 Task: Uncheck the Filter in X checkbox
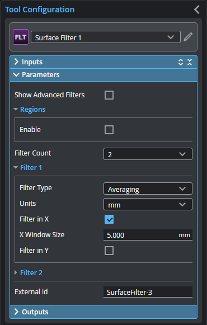click(x=109, y=219)
